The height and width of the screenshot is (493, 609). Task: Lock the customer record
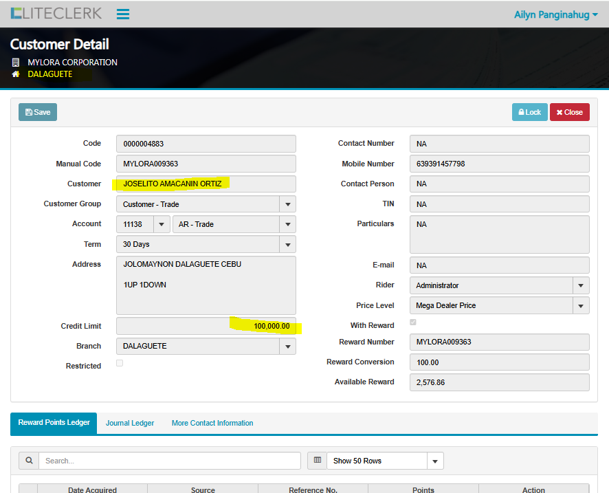point(529,112)
